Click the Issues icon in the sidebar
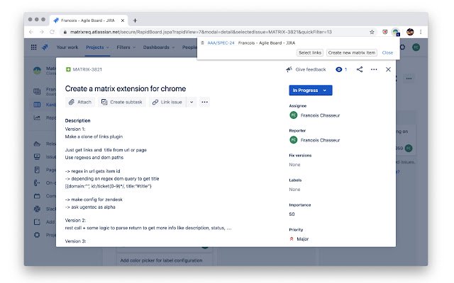Viewport: 454px width, 283px height. pyautogui.click(x=37, y=156)
